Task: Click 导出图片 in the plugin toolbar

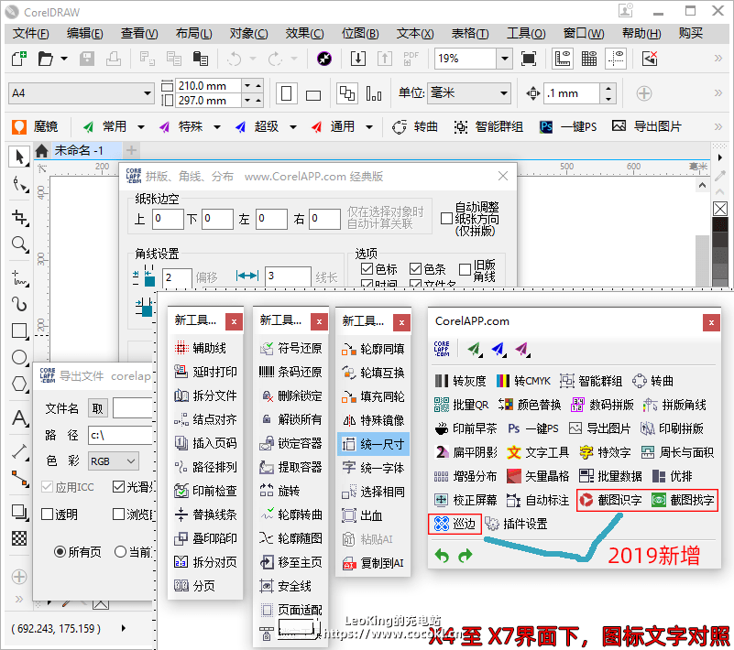Action: click(x=647, y=126)
